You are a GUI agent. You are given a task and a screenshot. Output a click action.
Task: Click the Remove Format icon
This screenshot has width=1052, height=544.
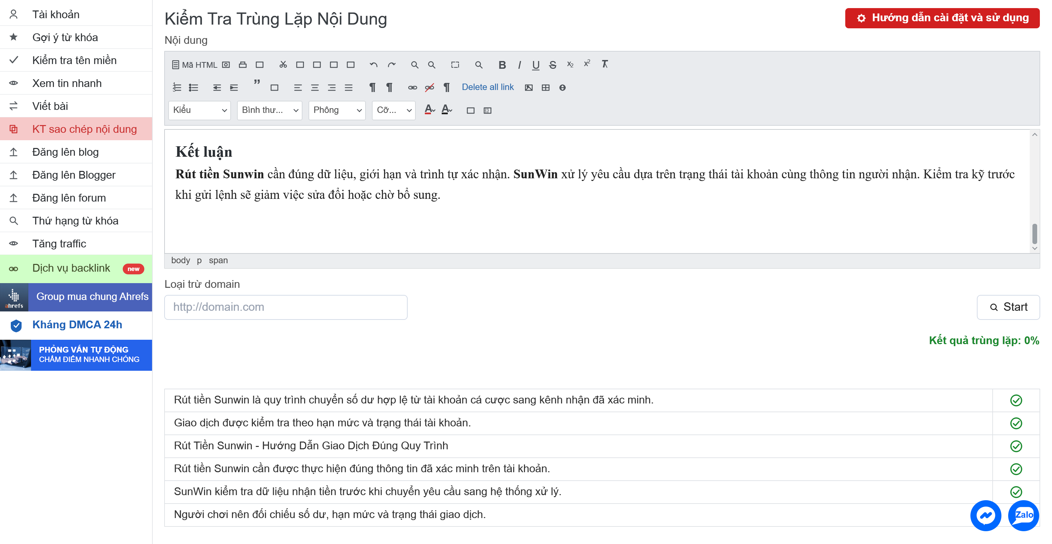click(605, 64)
